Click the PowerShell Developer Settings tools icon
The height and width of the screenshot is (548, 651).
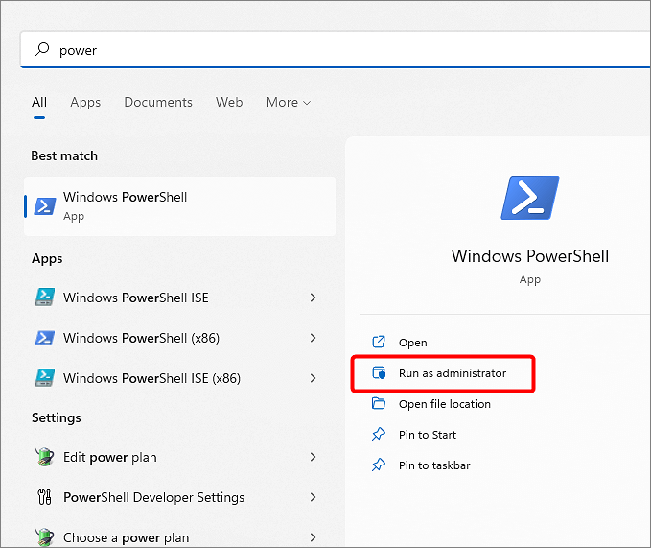(x=44, y=497)
